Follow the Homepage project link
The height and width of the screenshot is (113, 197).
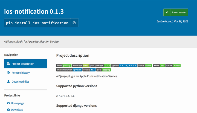[x=18, y=103]
